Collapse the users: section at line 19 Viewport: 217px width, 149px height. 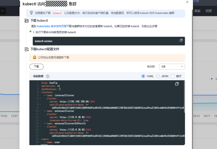[x=40, y=139]
